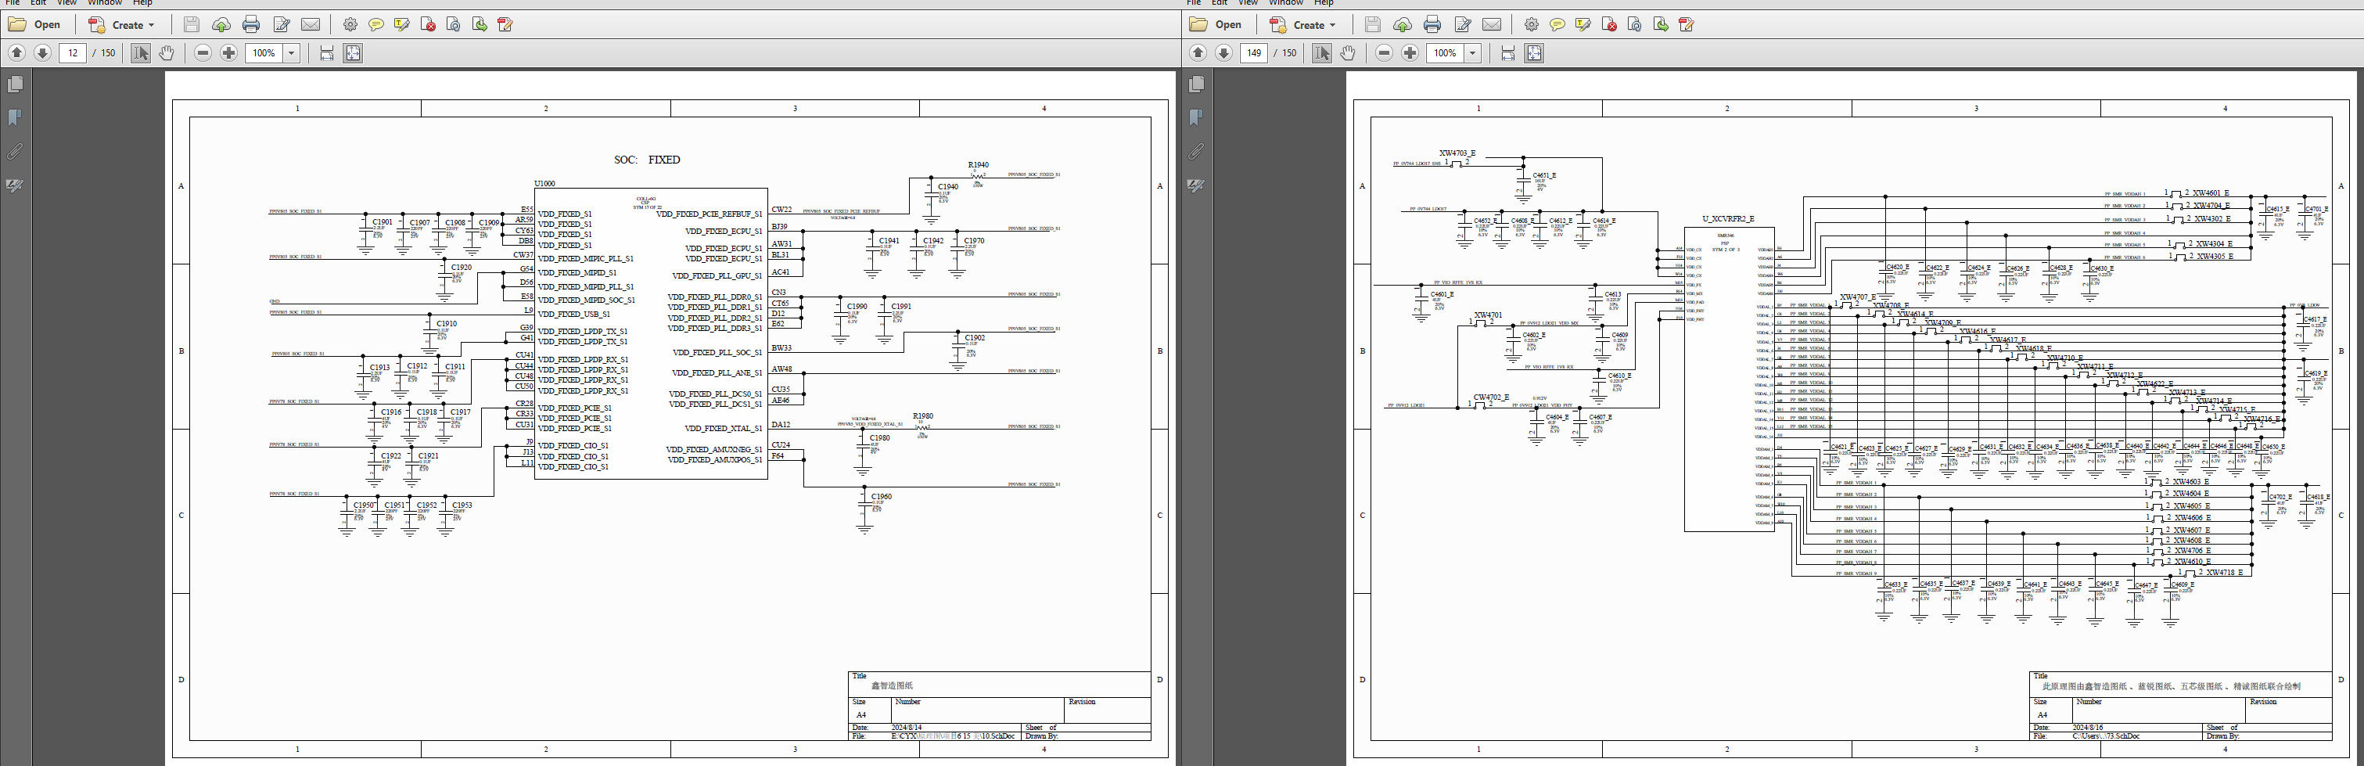Open the signatures panel in the page-149 window
2364x766 pixels.
[1196, 185]
